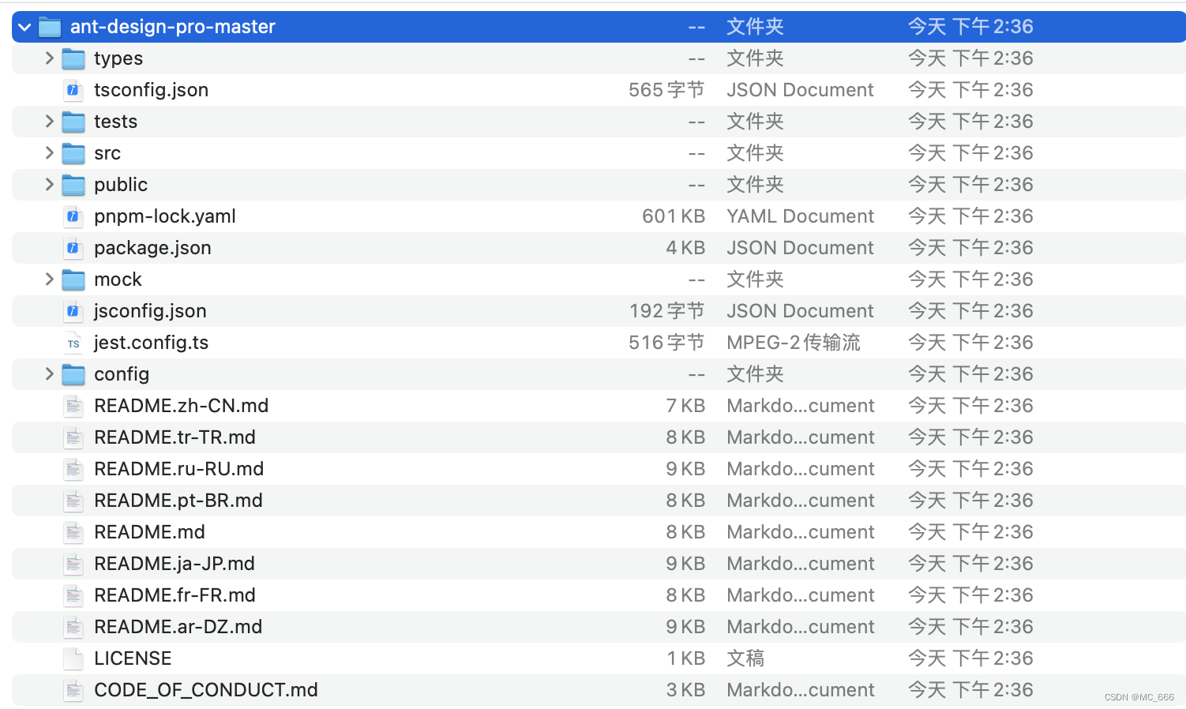The width and height of the screenshot is (1186, 709).
Task: Click the 516 字节 size value
Action: 666,343
